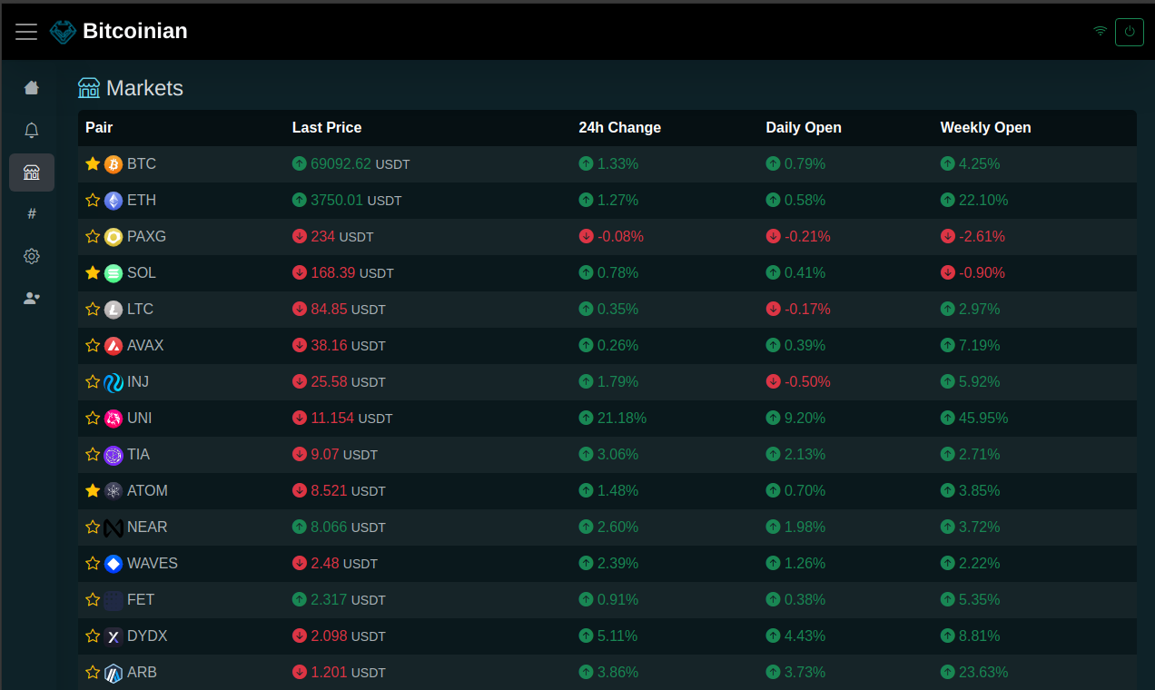
Task: Unfavorite ATOM with its star
Action: pyautogui.click(x=93, y=490)
